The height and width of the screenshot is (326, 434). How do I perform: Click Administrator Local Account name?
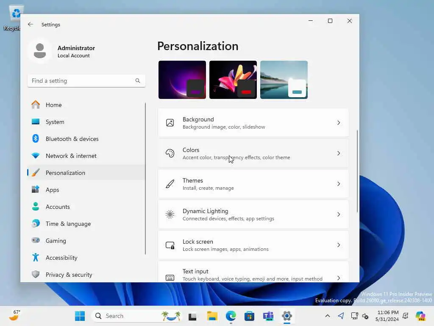[76, 51]
